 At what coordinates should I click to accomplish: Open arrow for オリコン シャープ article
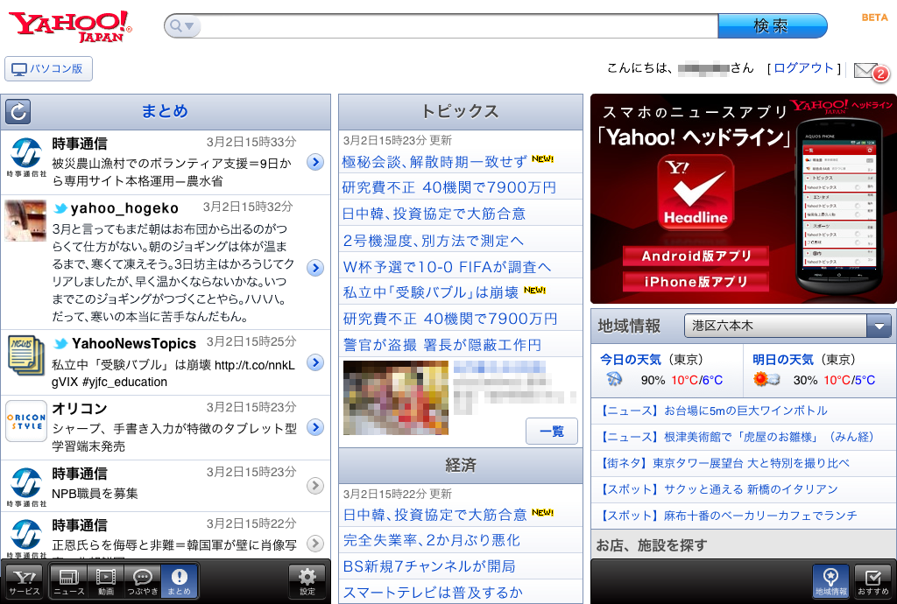coord(315,427)
